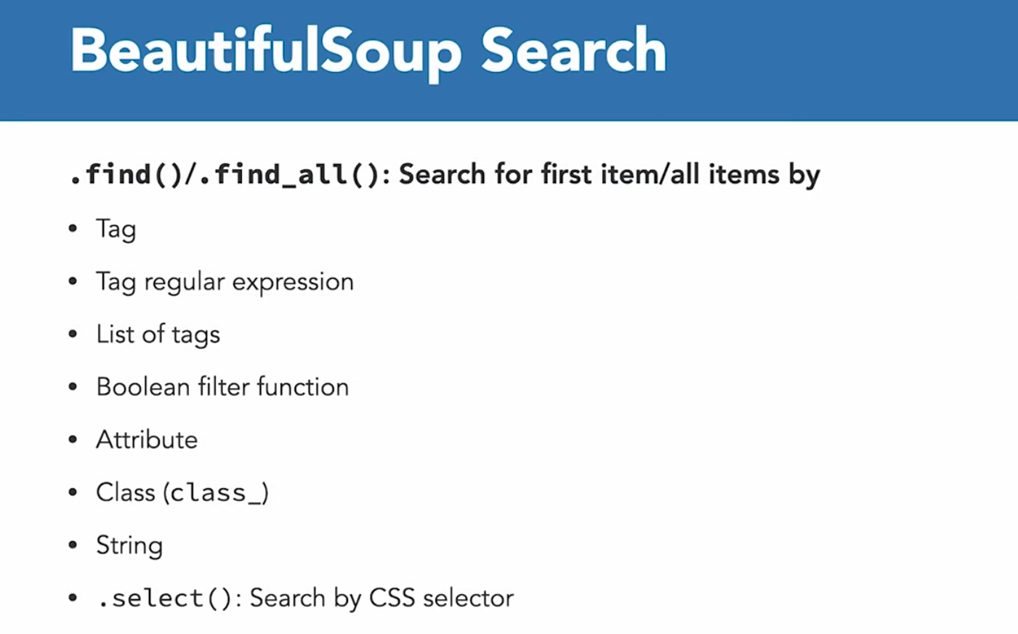Select the 'Attribute' bullet item
The width and height of the screenshot is (1018, 634).
point(147,440)
